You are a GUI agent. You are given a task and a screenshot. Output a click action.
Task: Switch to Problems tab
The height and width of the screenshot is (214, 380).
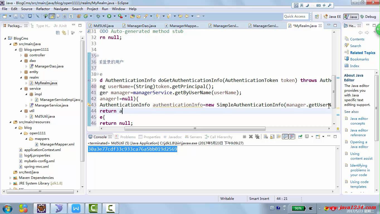[125, 137]
